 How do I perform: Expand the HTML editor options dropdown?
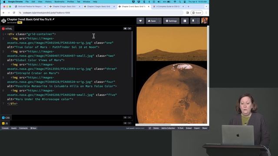pos(129,29)
